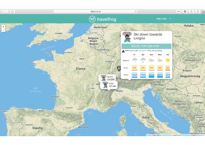Click Friday's 5°C temperature cell
Screen dimensions: 205x145
tap(135, 68)
